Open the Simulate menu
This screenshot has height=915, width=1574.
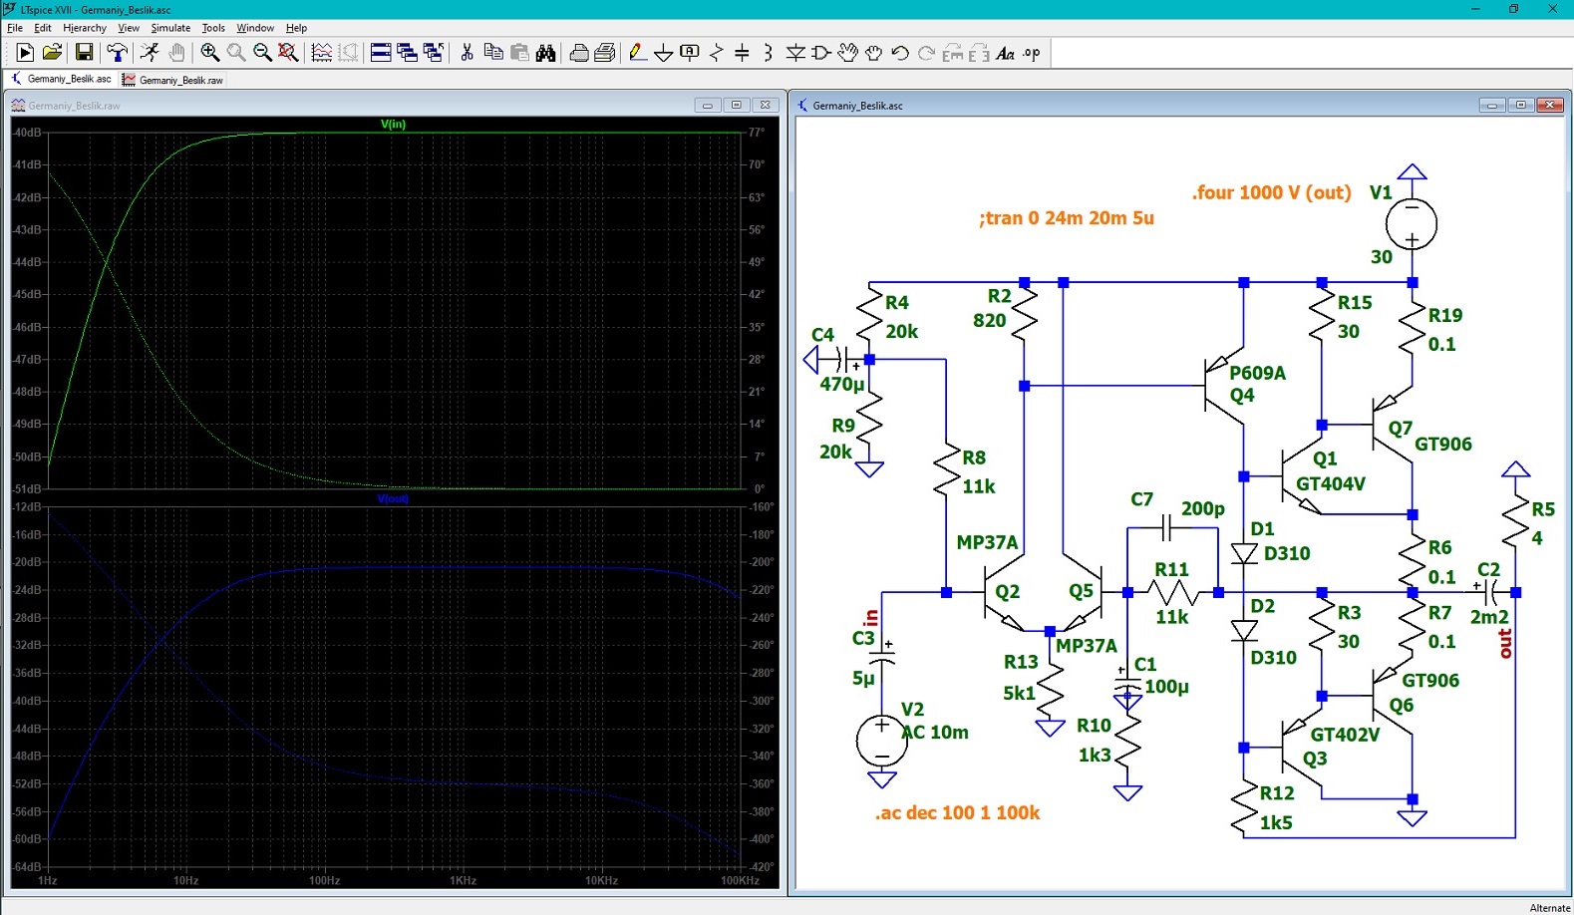170,28
